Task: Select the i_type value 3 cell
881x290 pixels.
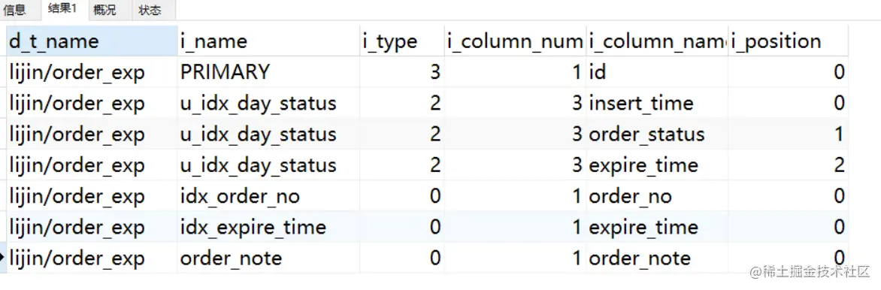Action: click(401, 72)
